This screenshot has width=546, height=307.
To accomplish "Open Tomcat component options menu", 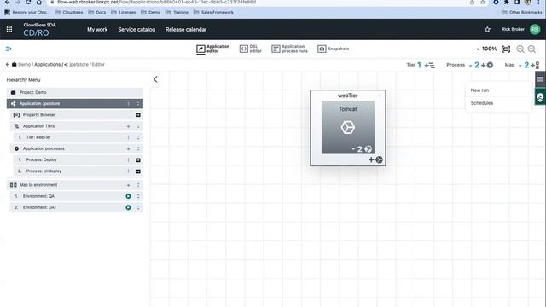I will [369, 107].
